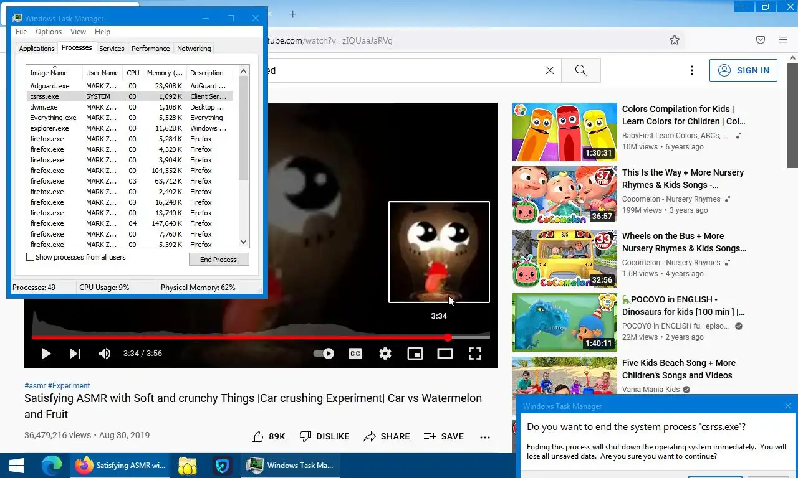Open YouTube settings three-dot menu
The width and height of the screenshot is (798, 478).
(691, 70)
